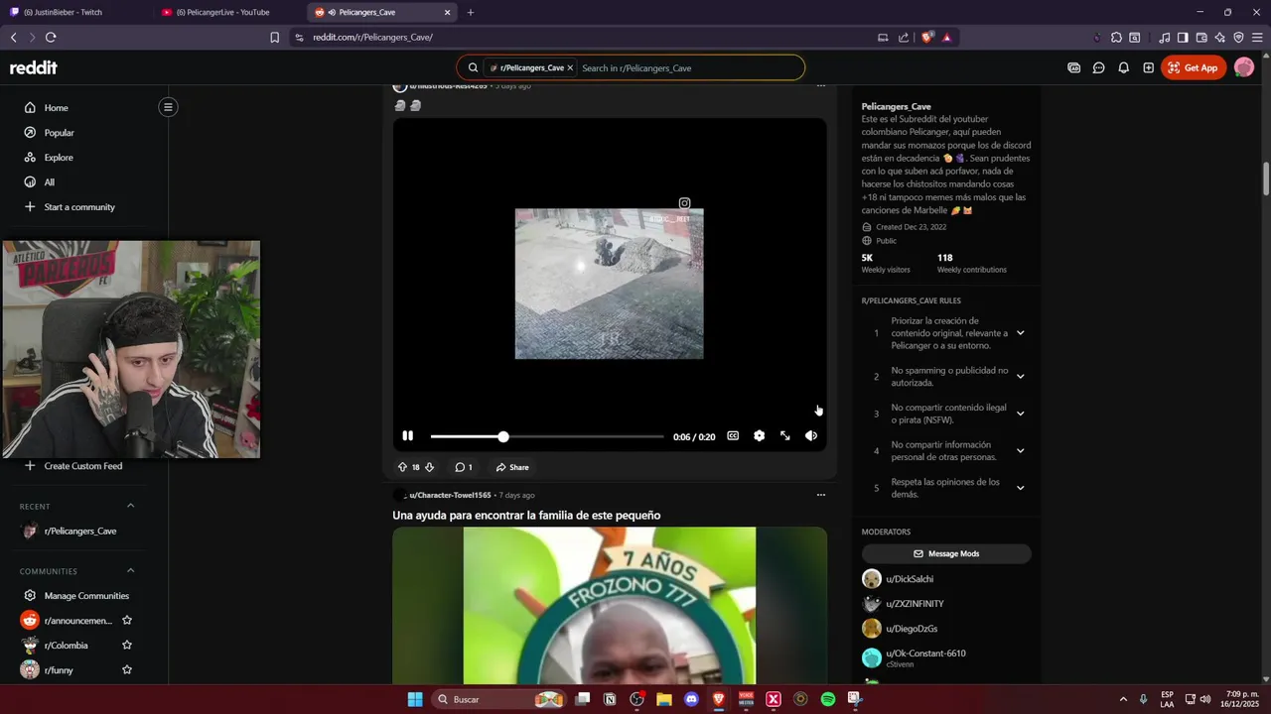
Task: Open browser extensions puzzle icon
Action: coord(1116,38)
